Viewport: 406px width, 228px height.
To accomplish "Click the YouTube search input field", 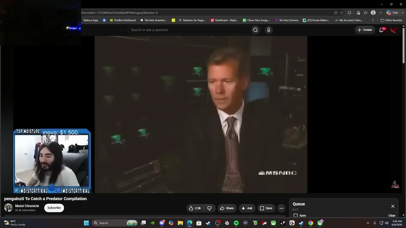I will click(189, 30).
